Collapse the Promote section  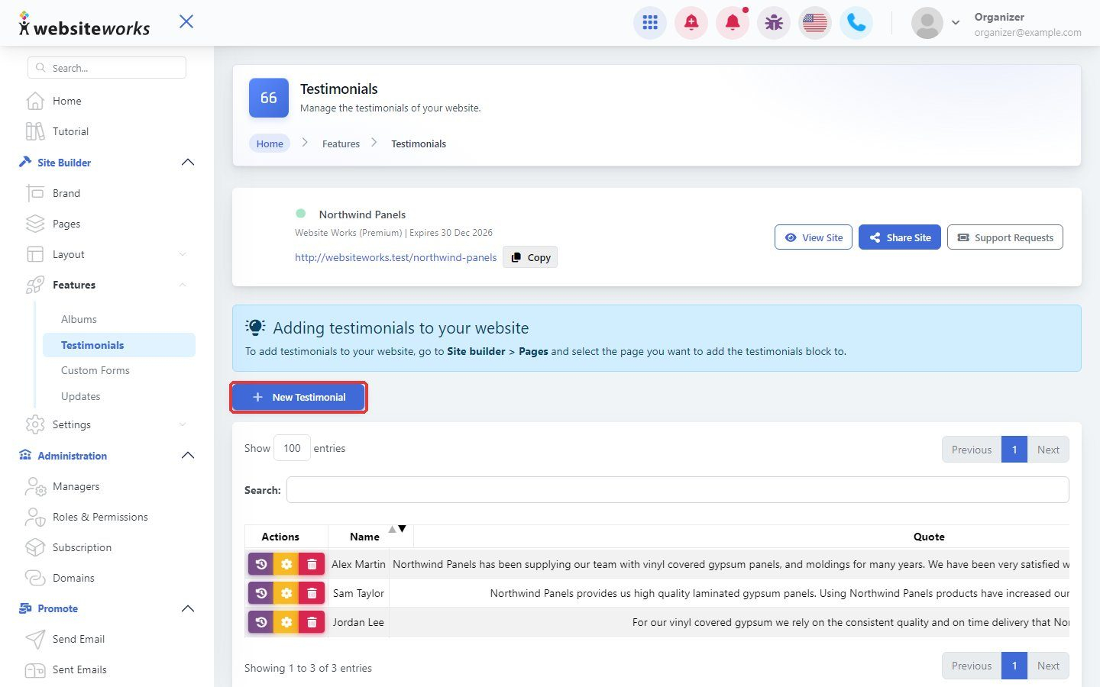pos(188,608)
